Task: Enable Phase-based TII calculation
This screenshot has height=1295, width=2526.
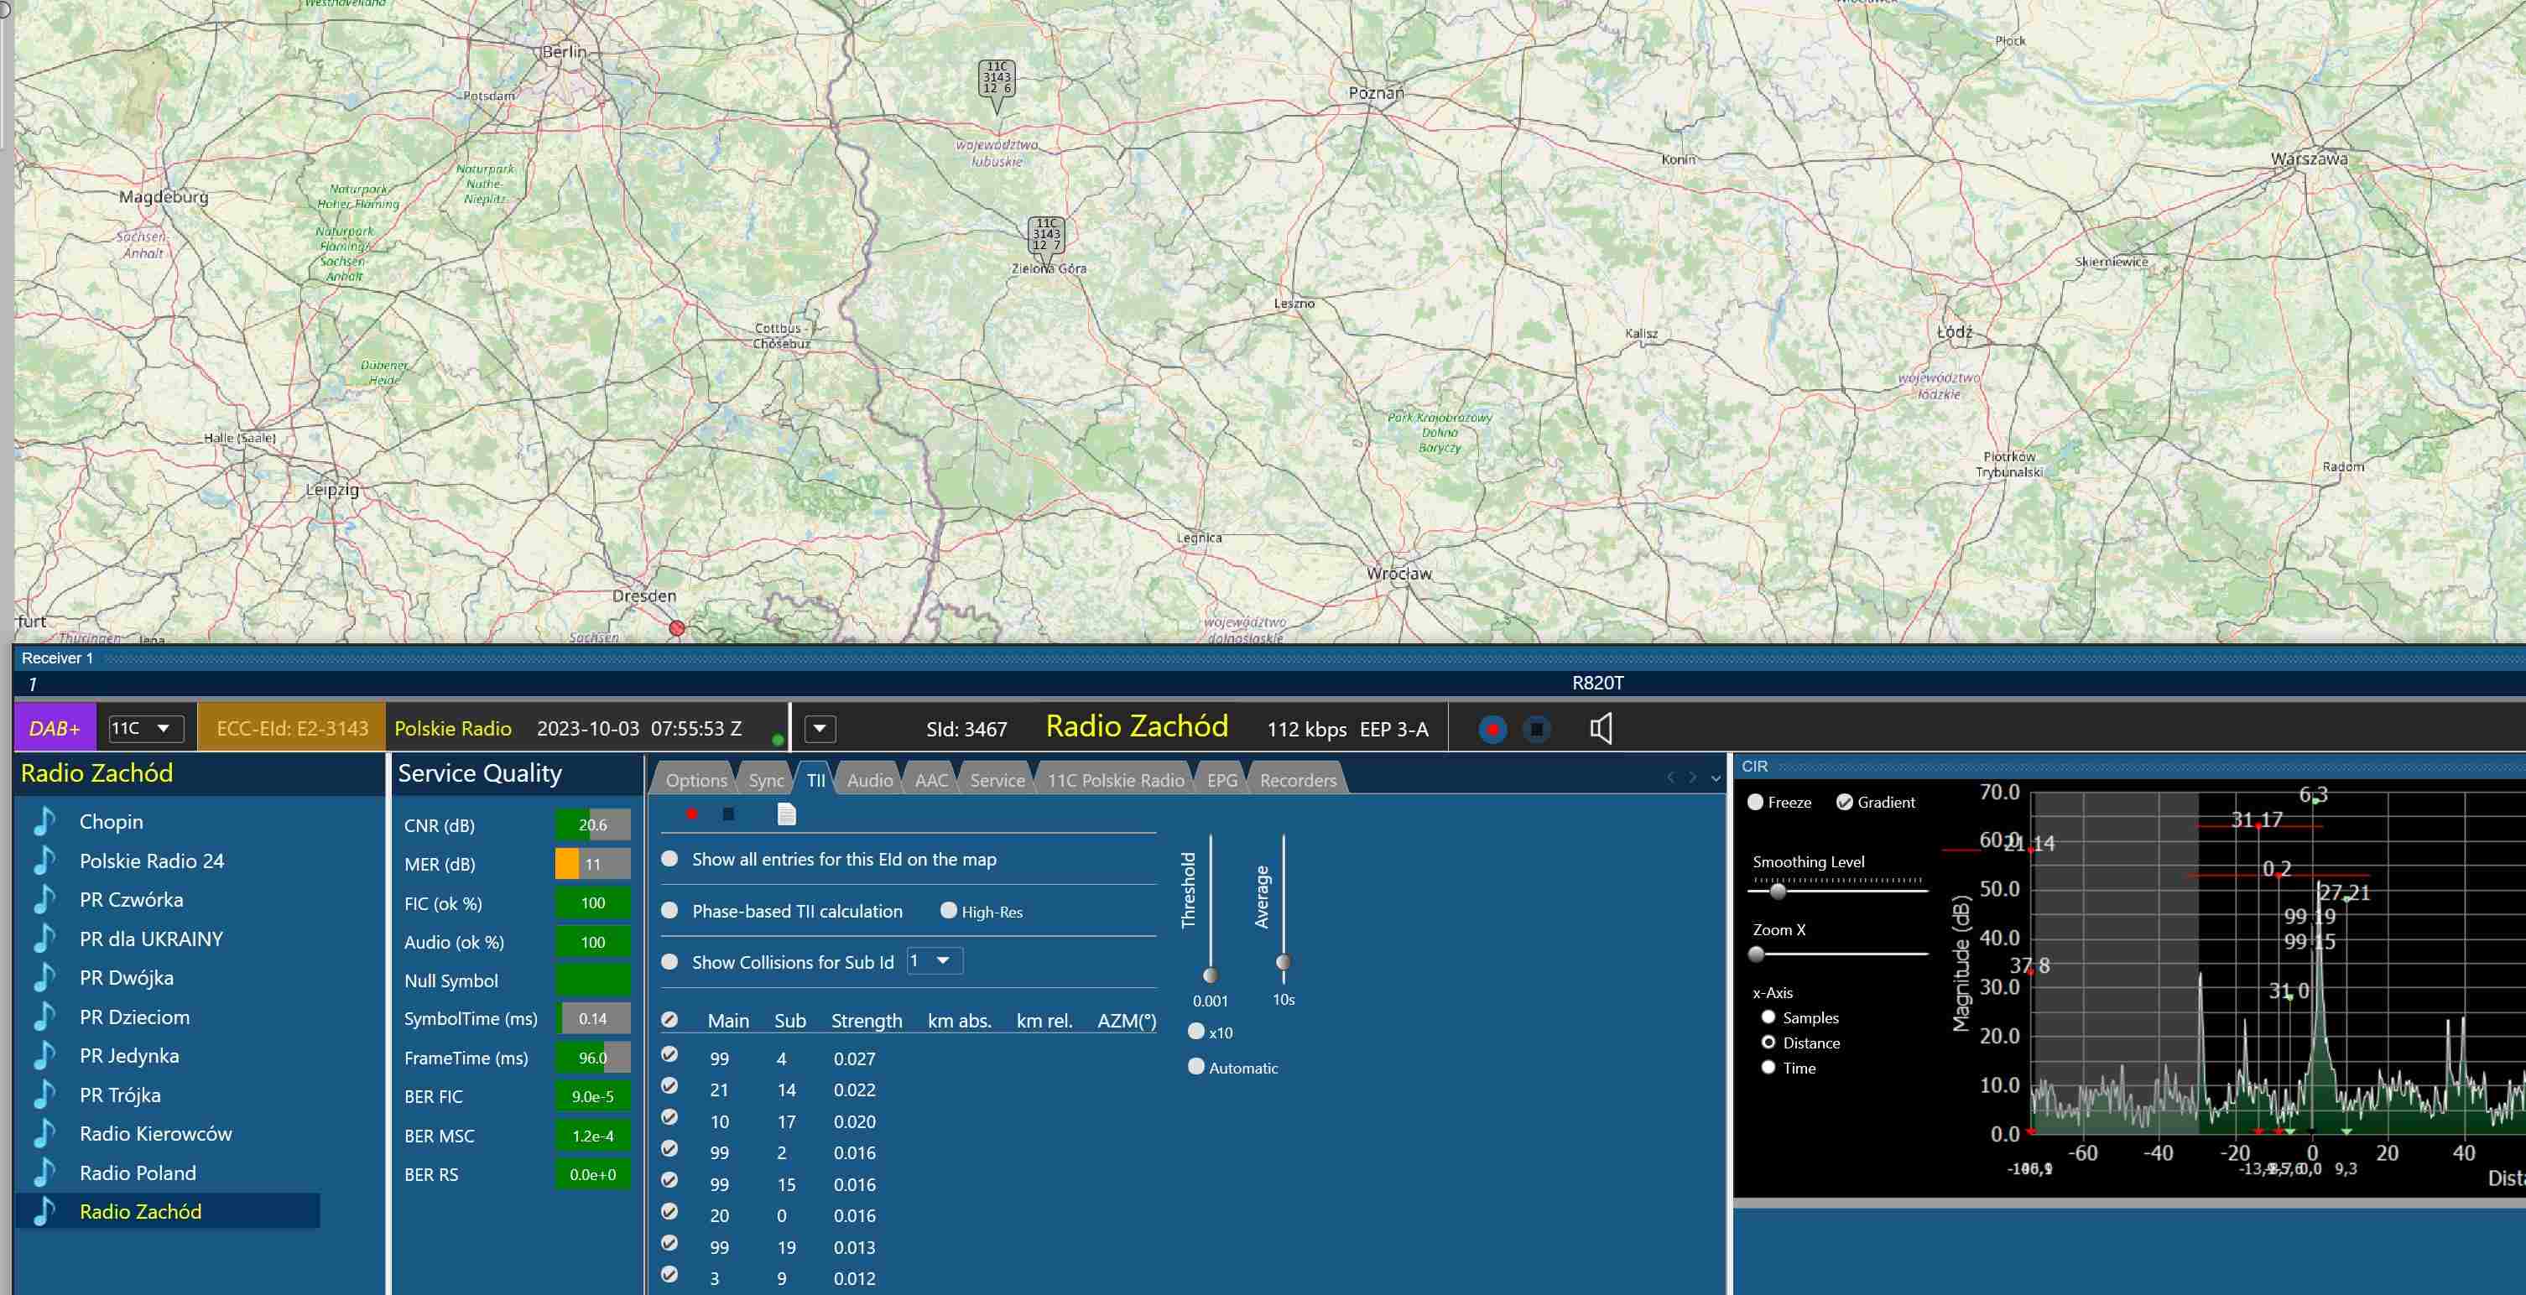Action: point(669,911)
